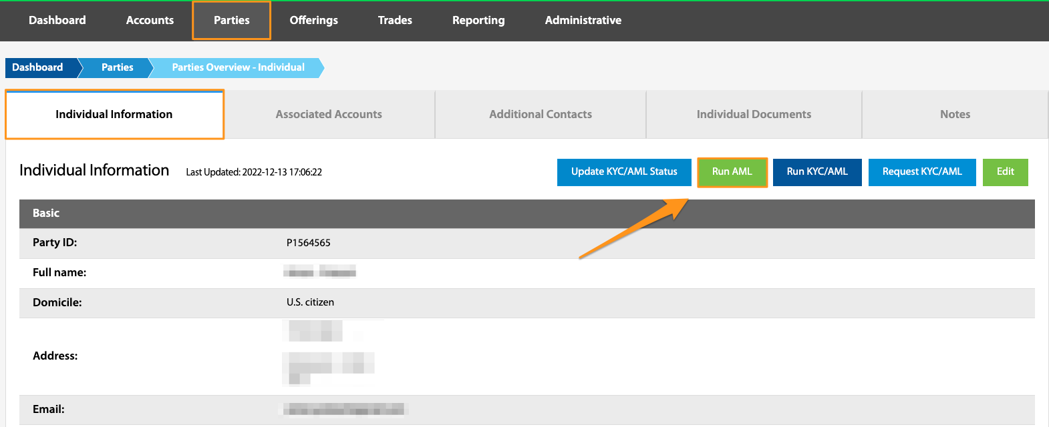Select Parties in the top navigation

point(232,20)
